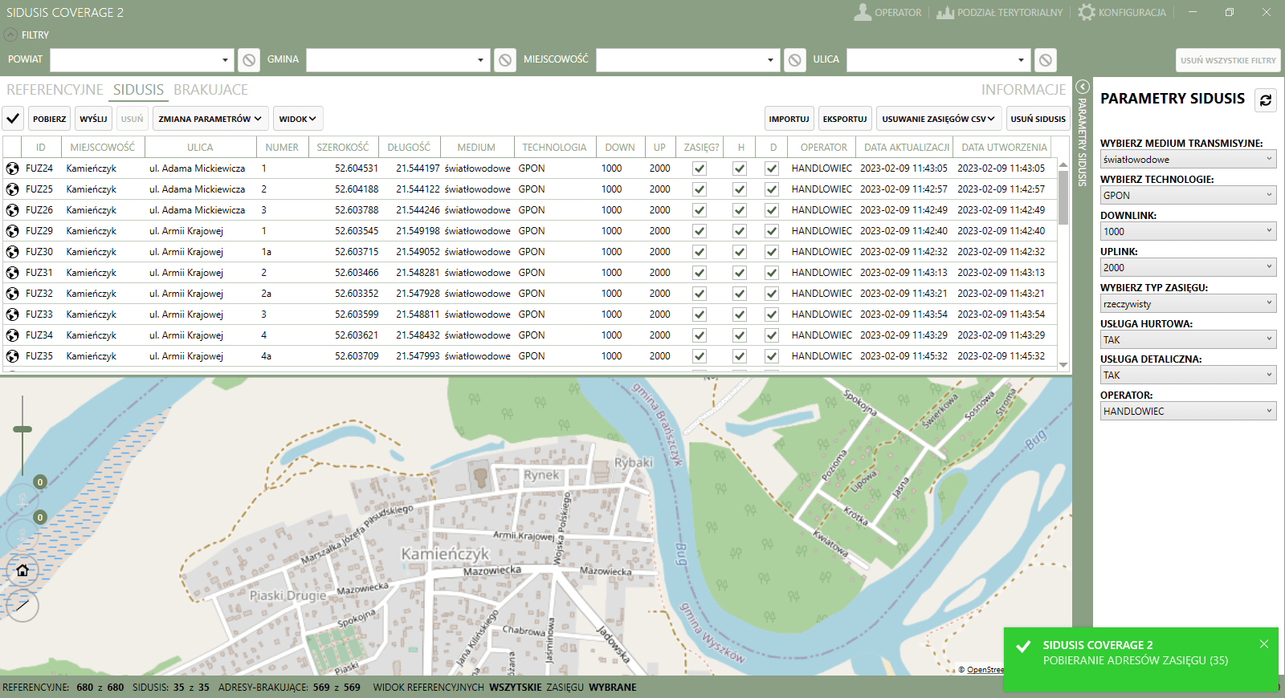Expand the ZMIANA PARAMETRÓW dropdown
The image size is (1285, 698).
tap(210, 119)
